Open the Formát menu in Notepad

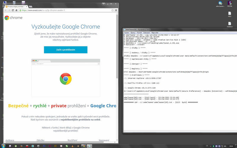pyautogui.click(x=139, y=33)
